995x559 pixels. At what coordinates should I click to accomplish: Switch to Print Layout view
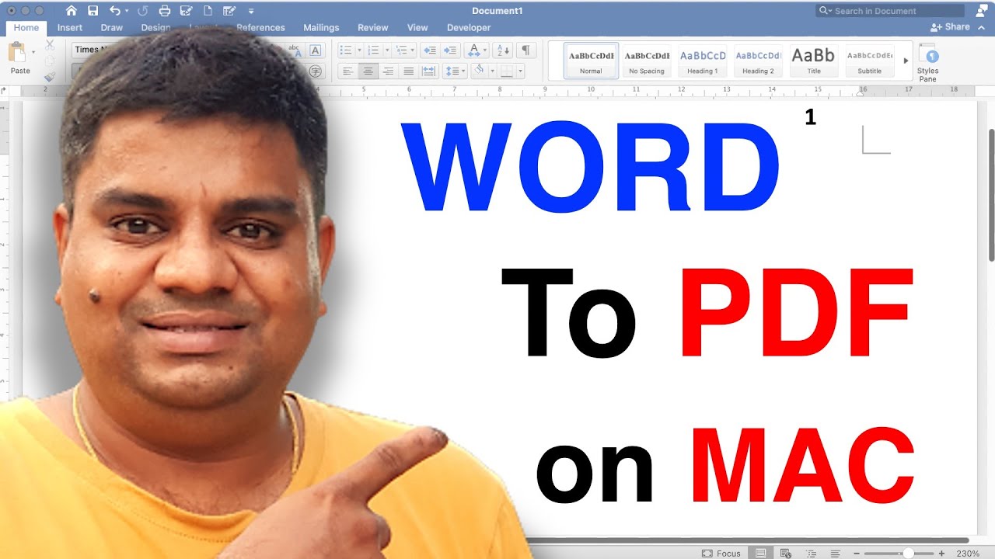tap(760, 554)
